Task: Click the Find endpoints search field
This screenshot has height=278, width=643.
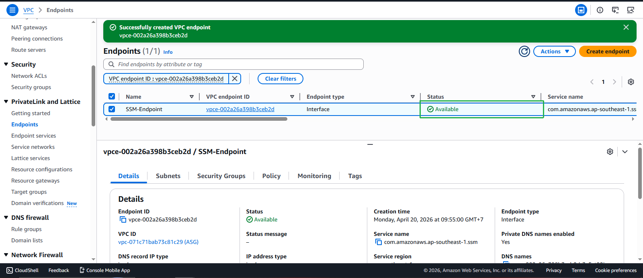Action: (233, 64)
